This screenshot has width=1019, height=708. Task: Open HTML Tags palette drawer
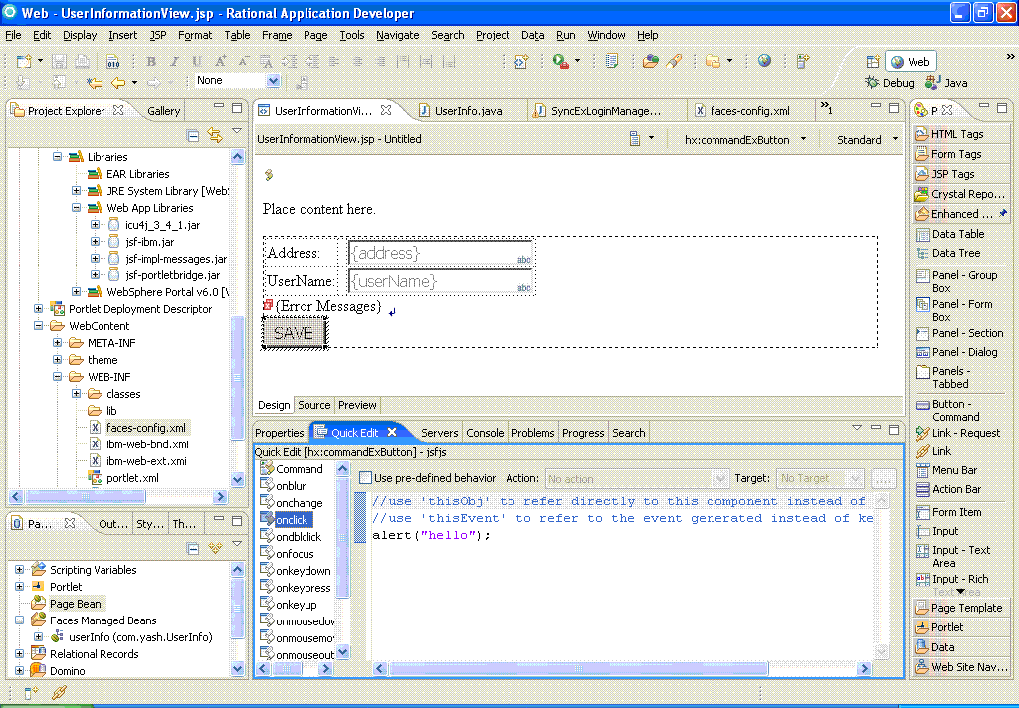(961, 134)
